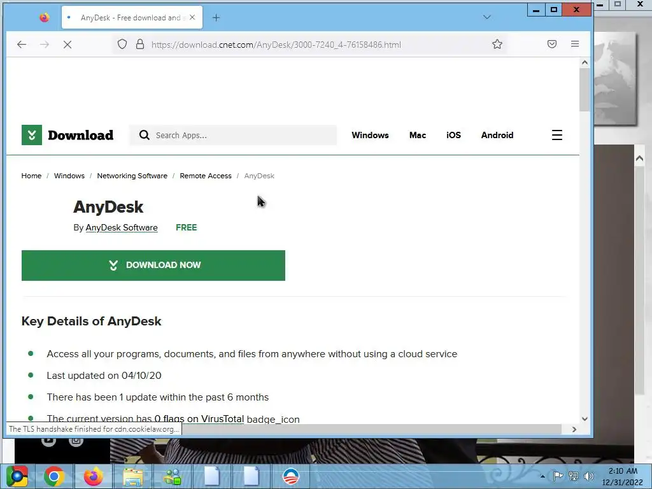Open the site hamburger menu
Screen dimensions: 652x489
(x=557, y=135)
